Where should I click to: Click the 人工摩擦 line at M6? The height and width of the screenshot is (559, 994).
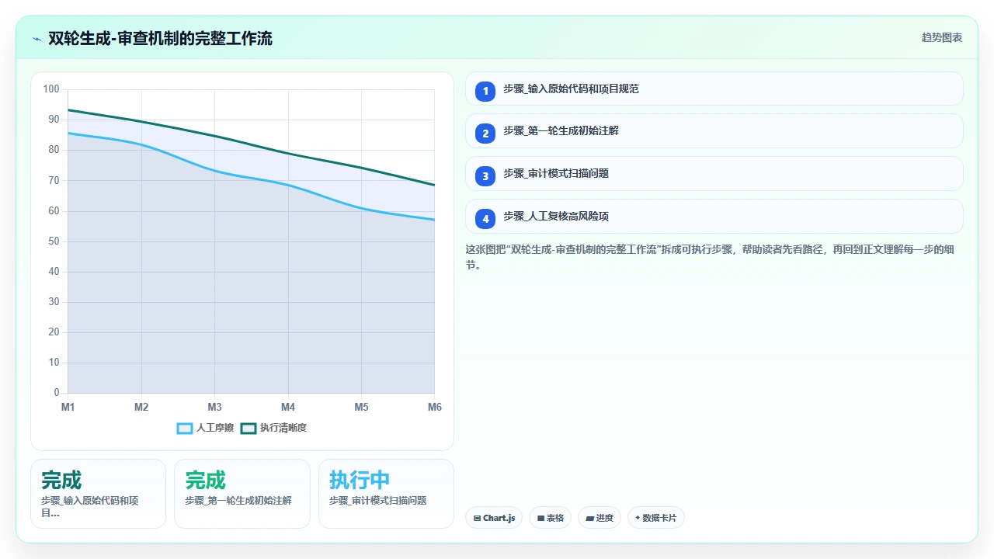tap(434, 220)
